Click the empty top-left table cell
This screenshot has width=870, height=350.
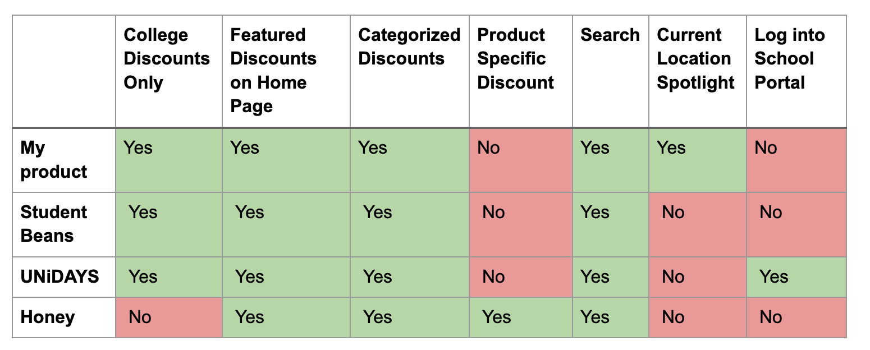64,71
